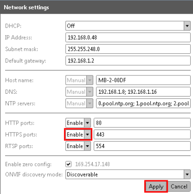Open the DNS Manual dropdown
This screenshot has width=193, height=194.
tap(79, 92)
